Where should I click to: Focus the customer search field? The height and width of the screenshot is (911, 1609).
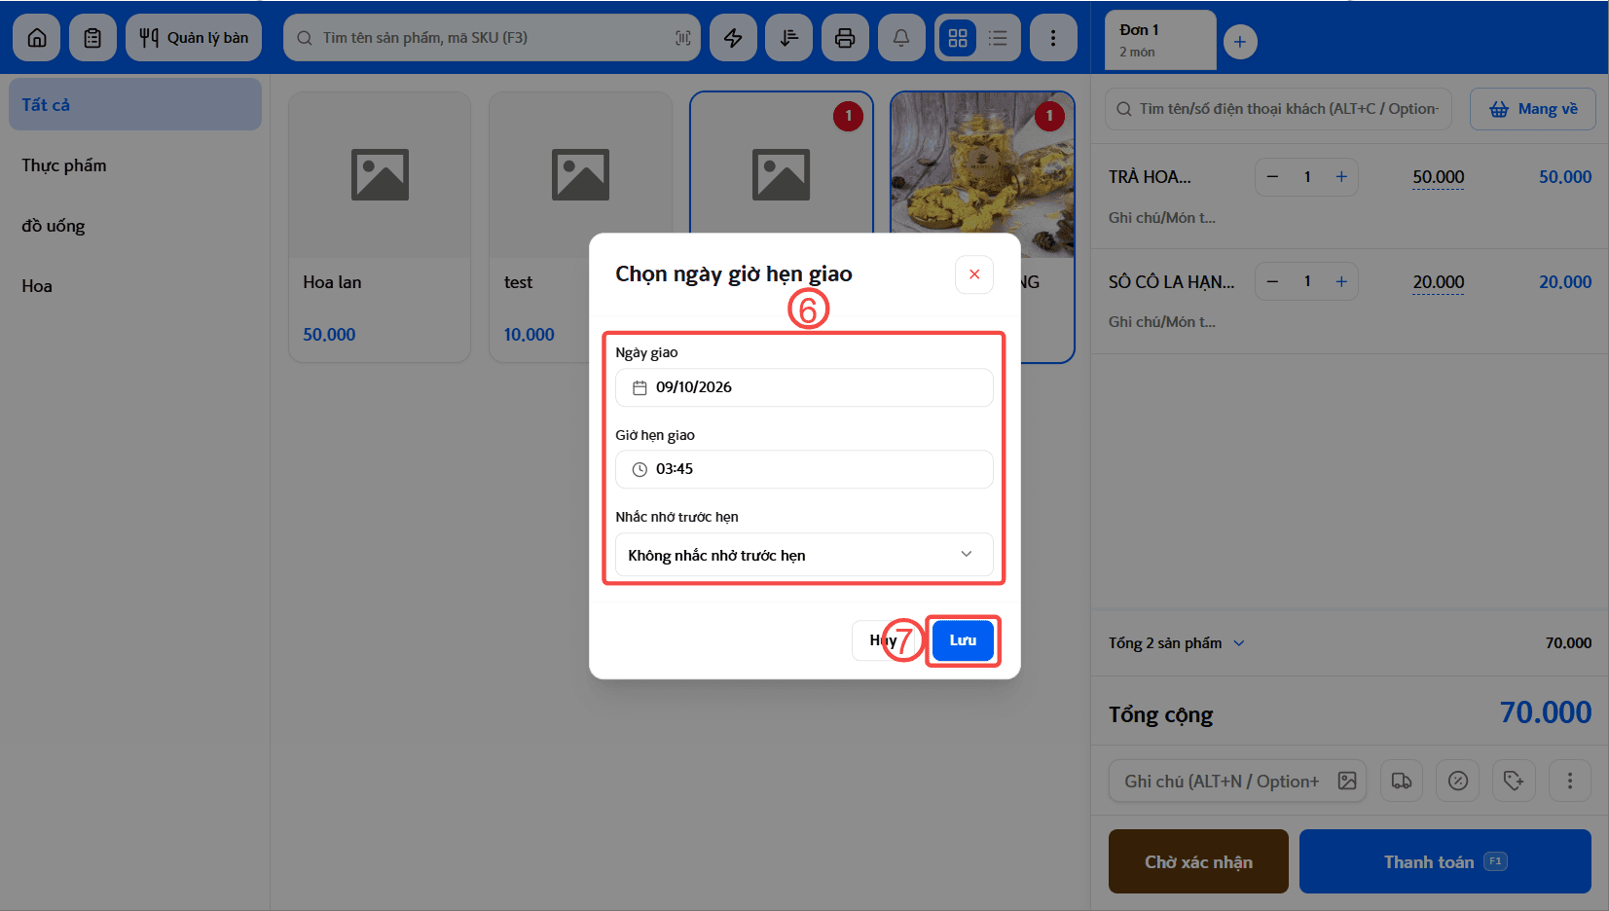pos(1278,109)
